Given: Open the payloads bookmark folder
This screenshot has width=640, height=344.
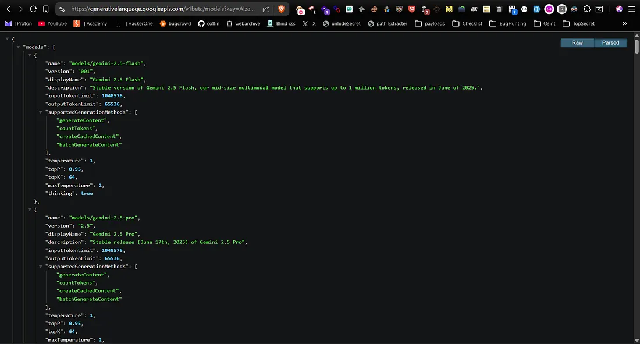Looking at the screenshot, I should pyautogui.click(x=430, y=24).
